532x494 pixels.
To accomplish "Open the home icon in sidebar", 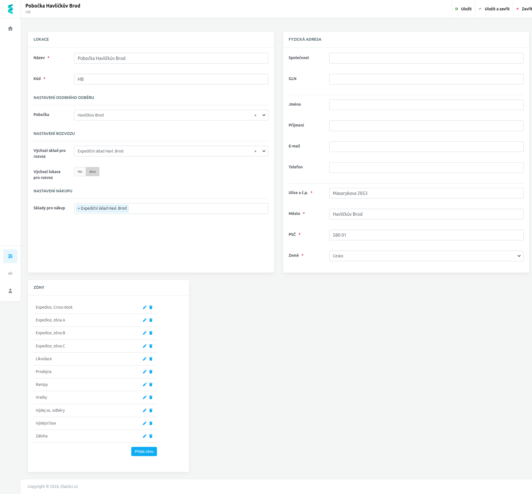I will click(x=10, y=28).
